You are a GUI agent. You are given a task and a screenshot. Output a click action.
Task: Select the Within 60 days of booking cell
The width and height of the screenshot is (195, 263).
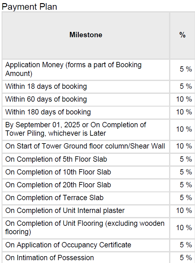tap(46, 99)
